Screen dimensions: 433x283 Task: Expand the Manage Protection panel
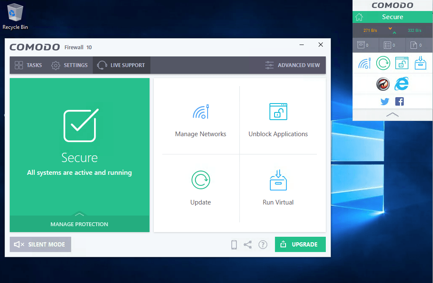(80, 224)
